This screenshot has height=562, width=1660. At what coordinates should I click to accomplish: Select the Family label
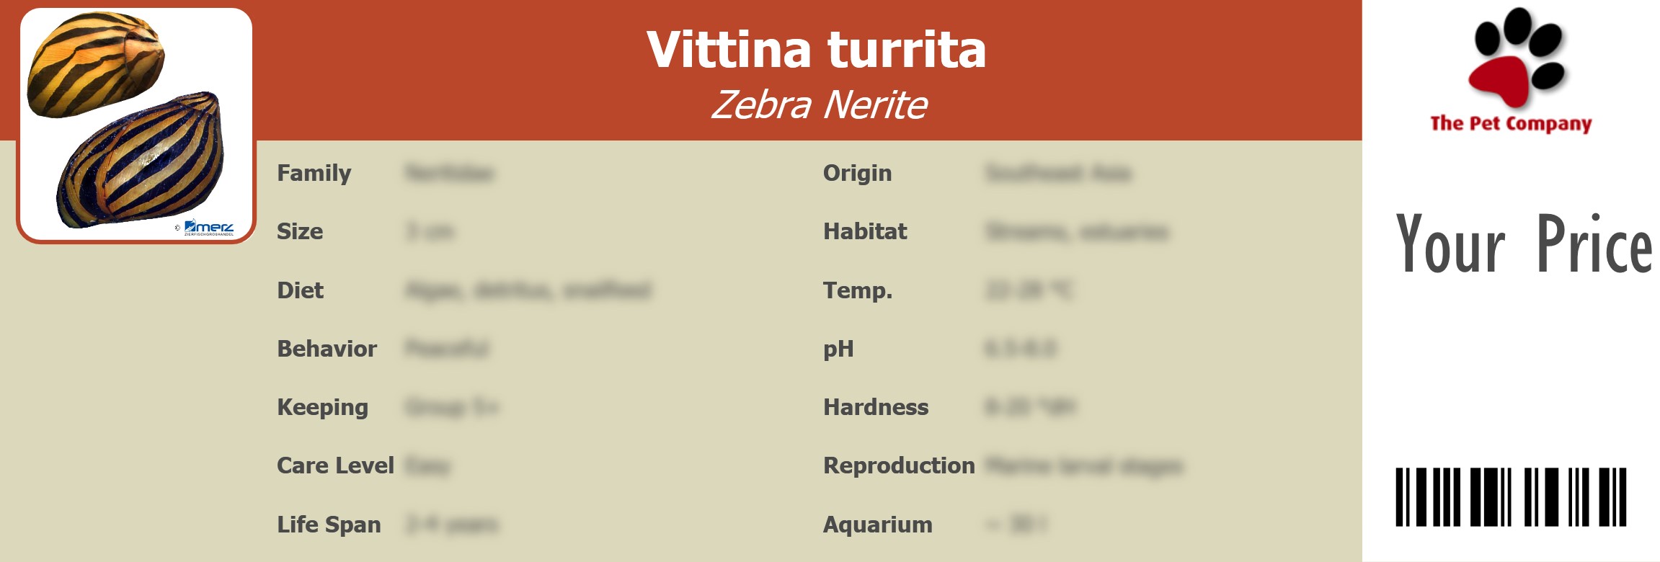coord(314,174)
